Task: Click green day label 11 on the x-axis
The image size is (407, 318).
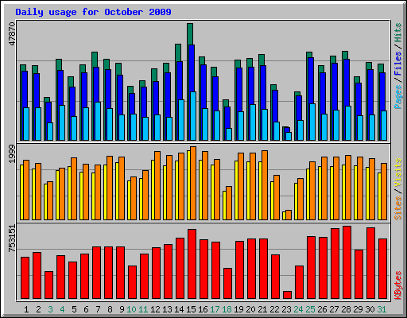Action: click(143, 309)
